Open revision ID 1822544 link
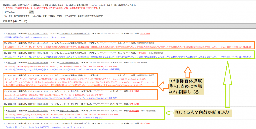The image size is (256, 129). pos(12,104)
